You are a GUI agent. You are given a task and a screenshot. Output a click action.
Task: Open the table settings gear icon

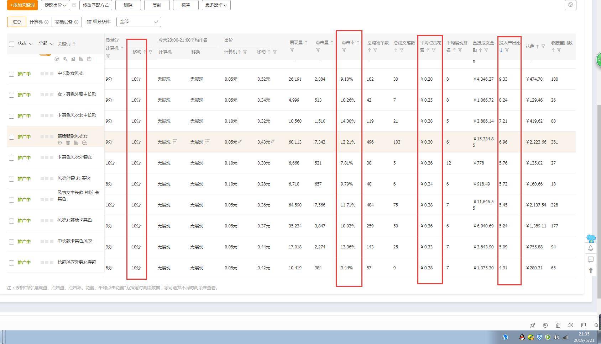(x=570, y=5)
